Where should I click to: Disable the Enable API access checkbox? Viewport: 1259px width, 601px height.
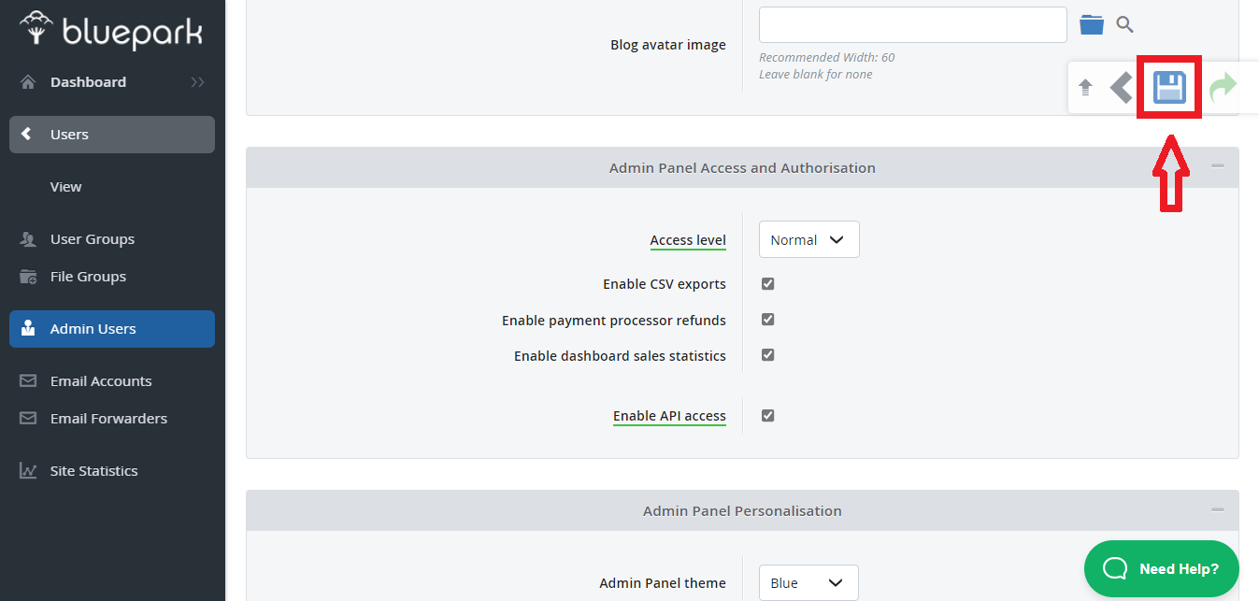coord(767,416)
